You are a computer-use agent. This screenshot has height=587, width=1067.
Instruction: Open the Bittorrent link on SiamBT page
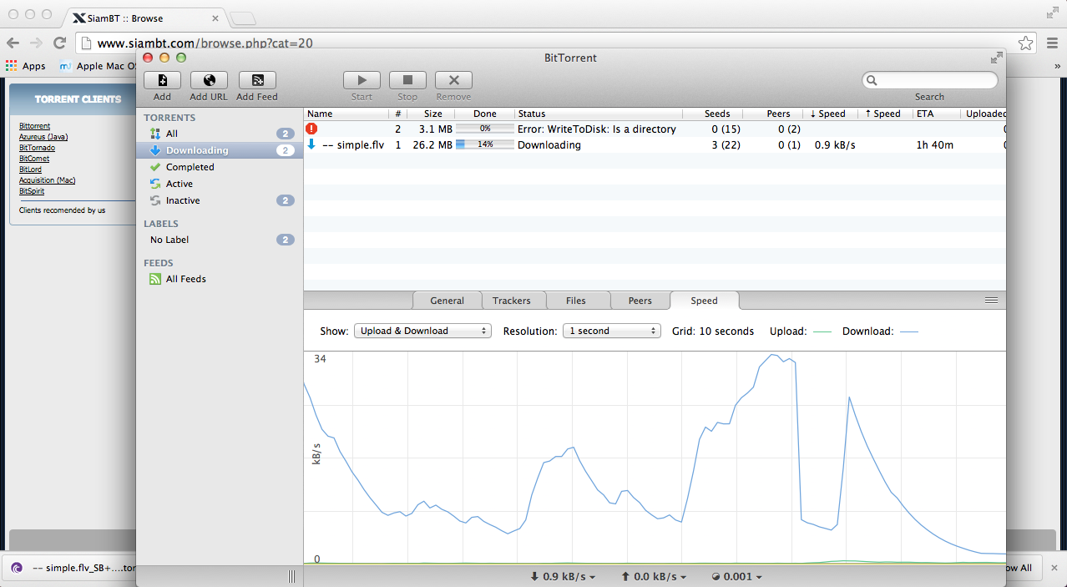pyautogui.click(x=35, y=126)
